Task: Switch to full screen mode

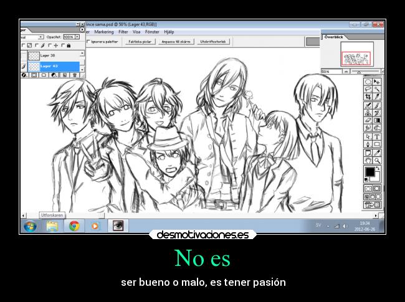Action: [378, 197]
